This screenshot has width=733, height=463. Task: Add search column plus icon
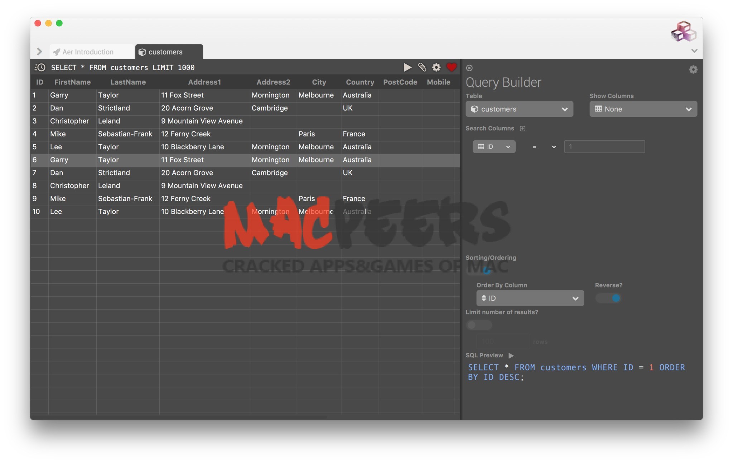[522, 129]
